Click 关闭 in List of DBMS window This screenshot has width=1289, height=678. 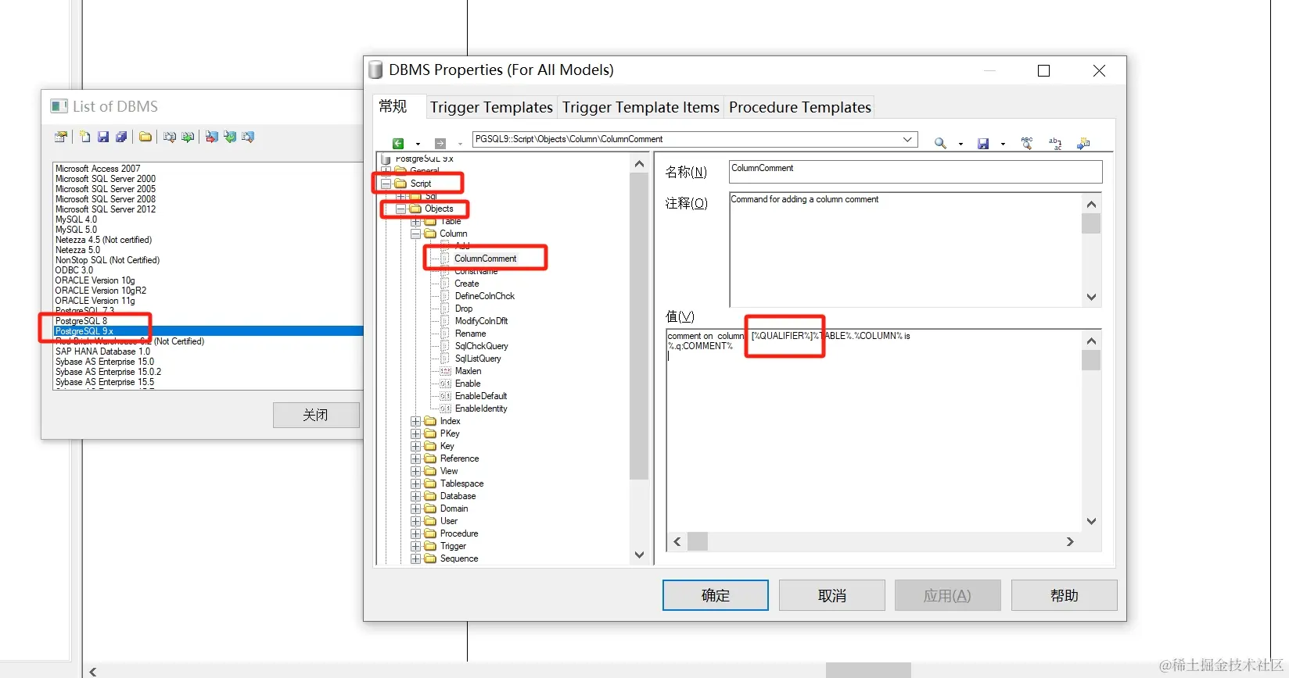(316, 415)
